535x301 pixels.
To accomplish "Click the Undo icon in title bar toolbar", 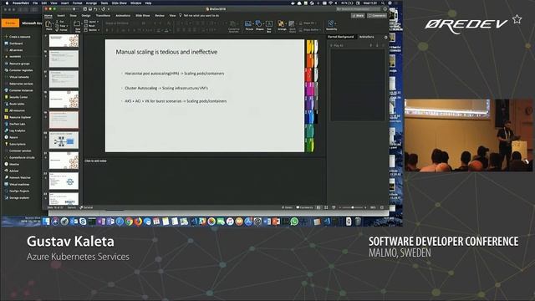I will 95,9.
